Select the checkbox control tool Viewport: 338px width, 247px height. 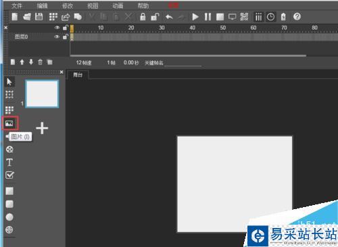pos(9,175)
